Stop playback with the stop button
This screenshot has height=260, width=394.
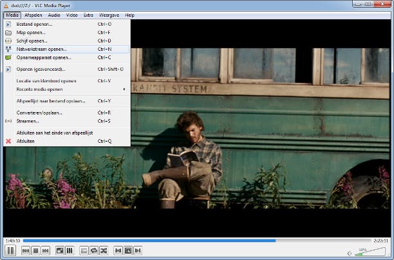(35, 250)
